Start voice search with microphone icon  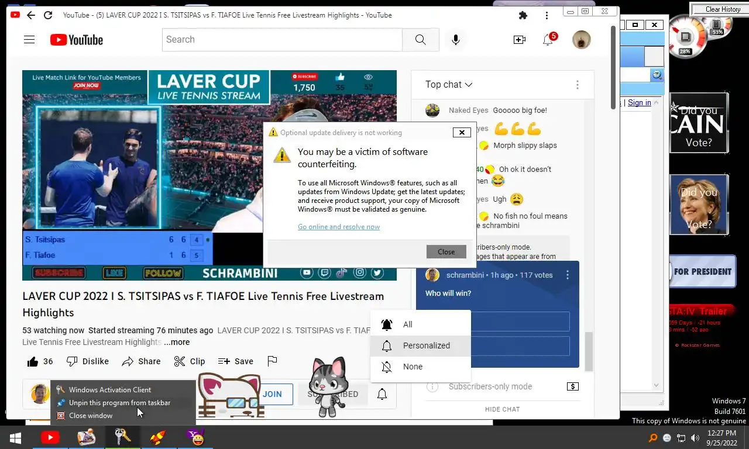pos(456,40)
